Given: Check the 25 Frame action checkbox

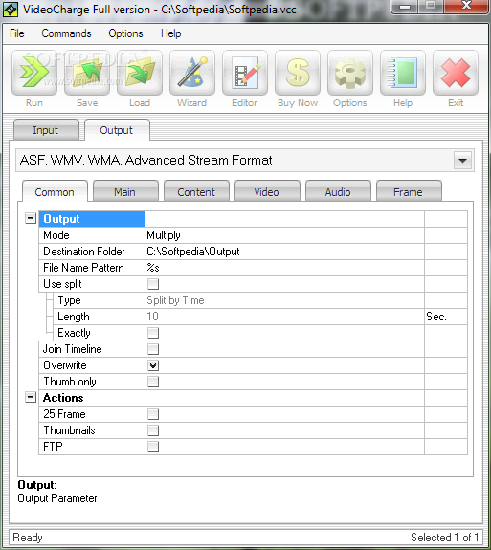Looking at the screenshot, I should coord(153,414).
